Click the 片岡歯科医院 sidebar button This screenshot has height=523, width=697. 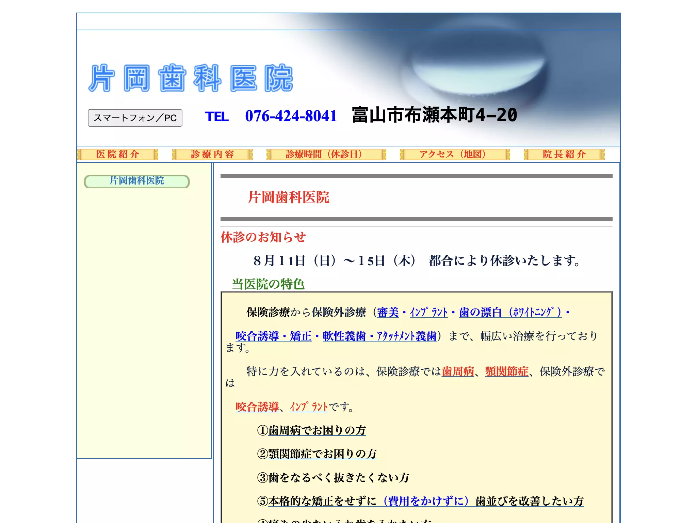tap(137, 181)
